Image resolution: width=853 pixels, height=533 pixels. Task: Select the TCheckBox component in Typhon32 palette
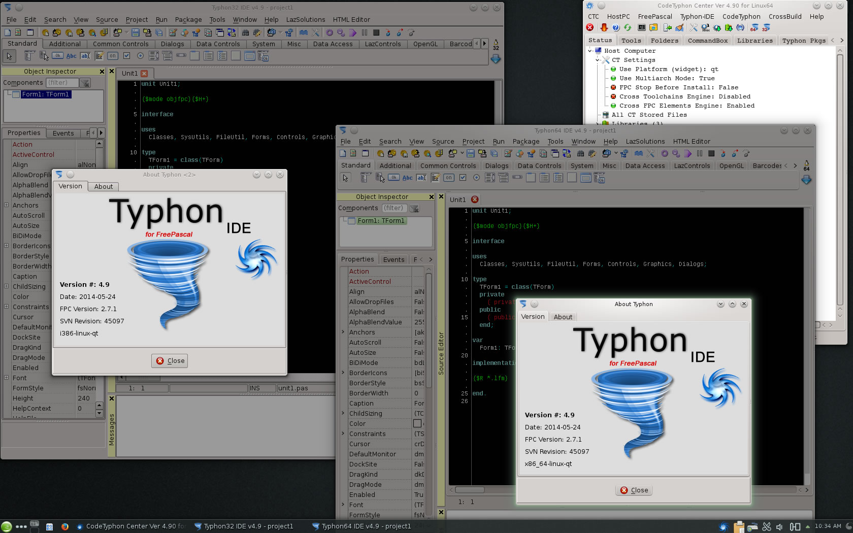click(x=126, y=56)
